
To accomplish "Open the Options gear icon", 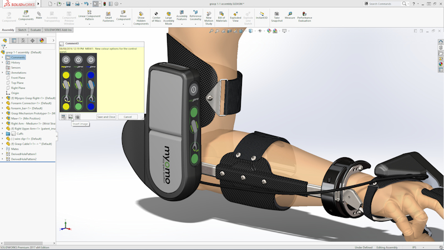I will tap(117, 4).
